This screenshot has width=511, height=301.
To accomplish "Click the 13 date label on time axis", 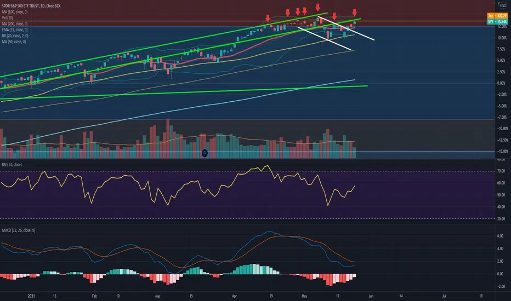I will [x=54, y=296].
